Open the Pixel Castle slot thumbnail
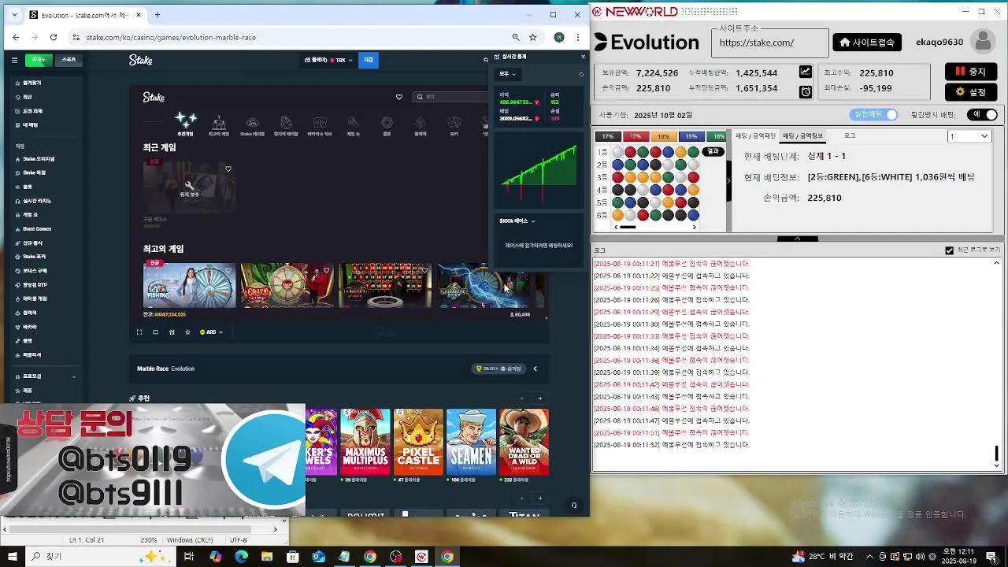This screenshot has height=567, width=1008. pos(418,442)
